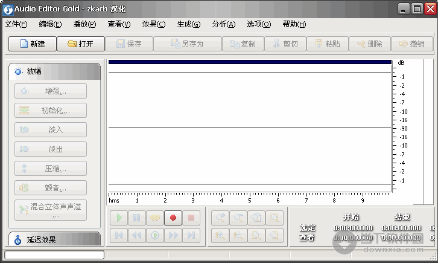
Task: Expand the 延迟效果 panel section
Action: coord(54,239)
